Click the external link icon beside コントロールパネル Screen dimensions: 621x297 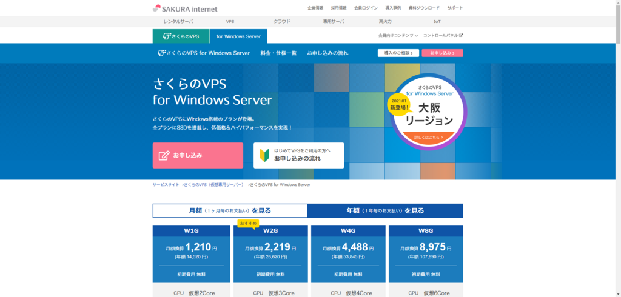click(x=461, y=36)
